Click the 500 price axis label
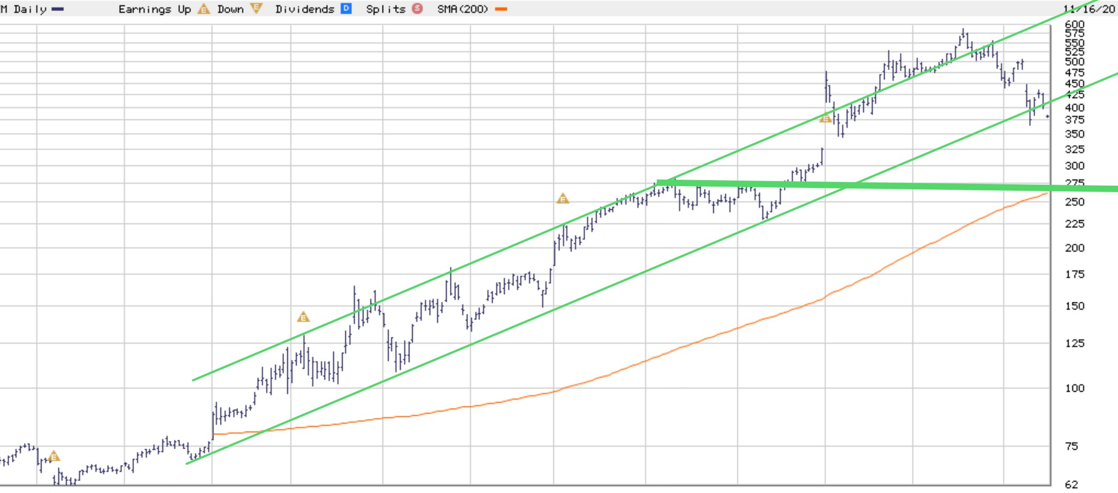 [x=1075, y=62]
